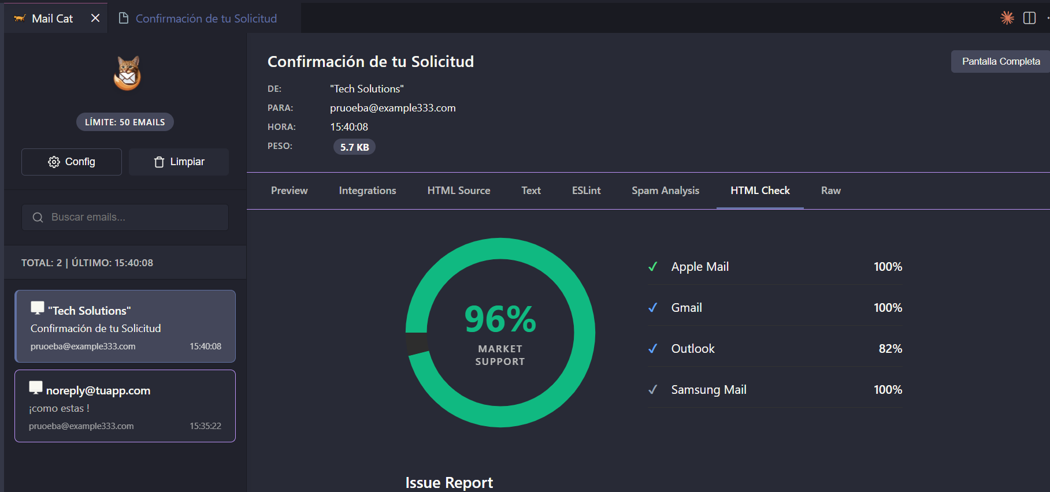Click the "Tech Solutions" sender name in the header
This screenshot has width=1050, height=492.
coord(367,89)
